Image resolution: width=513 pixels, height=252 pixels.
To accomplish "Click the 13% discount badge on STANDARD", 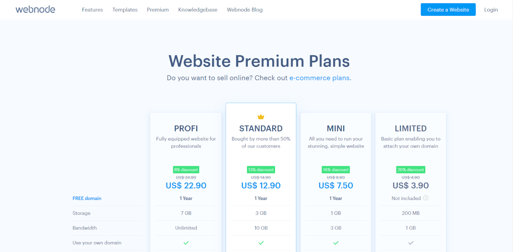I will tap(261, 170).
